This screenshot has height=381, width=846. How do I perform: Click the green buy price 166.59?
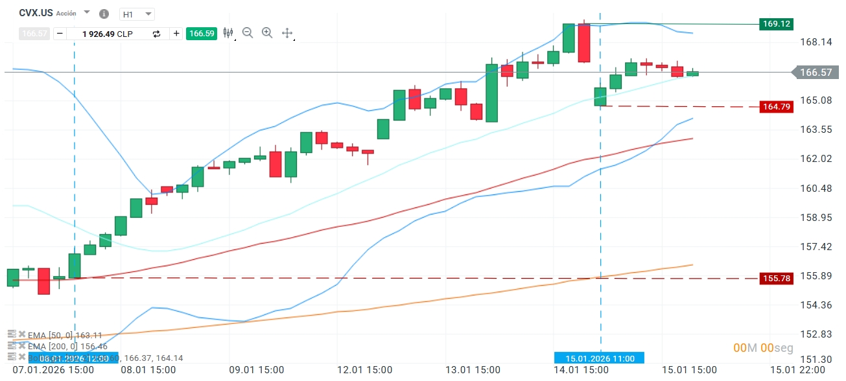coord(201,34)
